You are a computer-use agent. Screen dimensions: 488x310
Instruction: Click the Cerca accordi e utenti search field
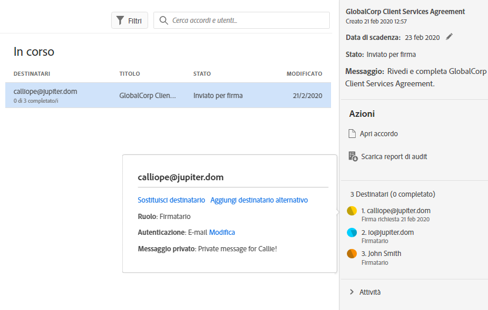pos(247,21)
